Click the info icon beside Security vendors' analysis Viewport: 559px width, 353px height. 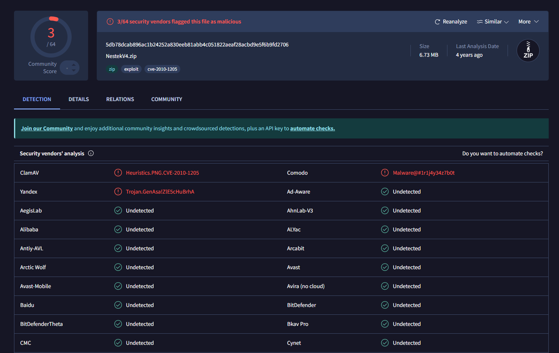(91, 153)
